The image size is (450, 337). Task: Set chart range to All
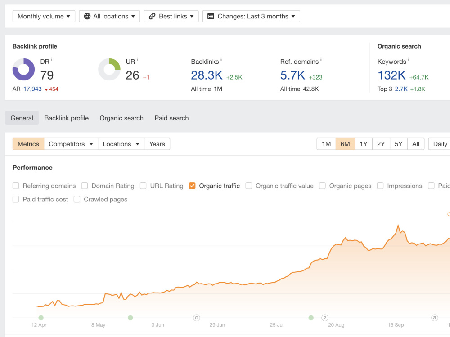coord(416,144)
